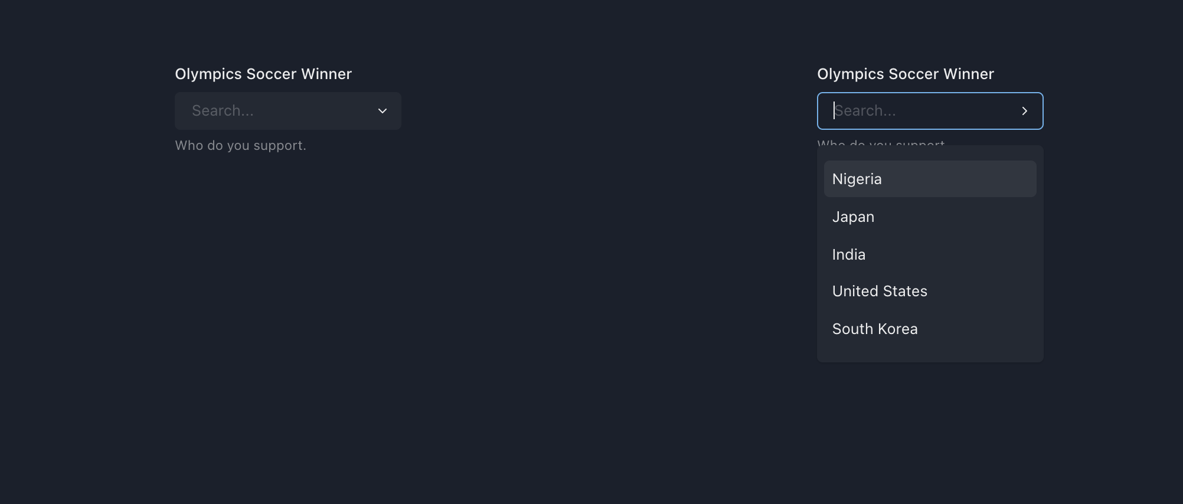Click the left 'Who do you support.' text
The width and height of the screenshot is (1183, 504).
click(x=240, y=145)
